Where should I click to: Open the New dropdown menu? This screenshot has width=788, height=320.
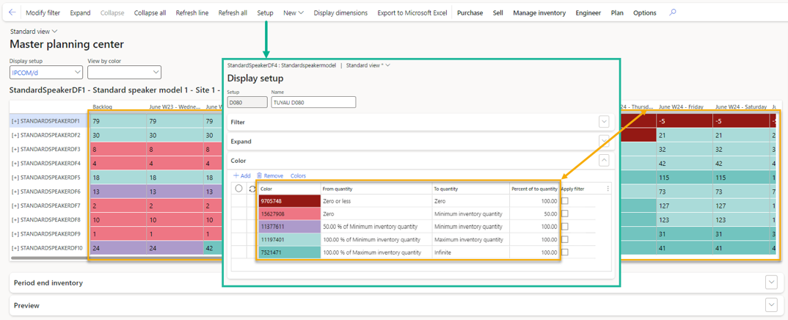click(293, 13)
